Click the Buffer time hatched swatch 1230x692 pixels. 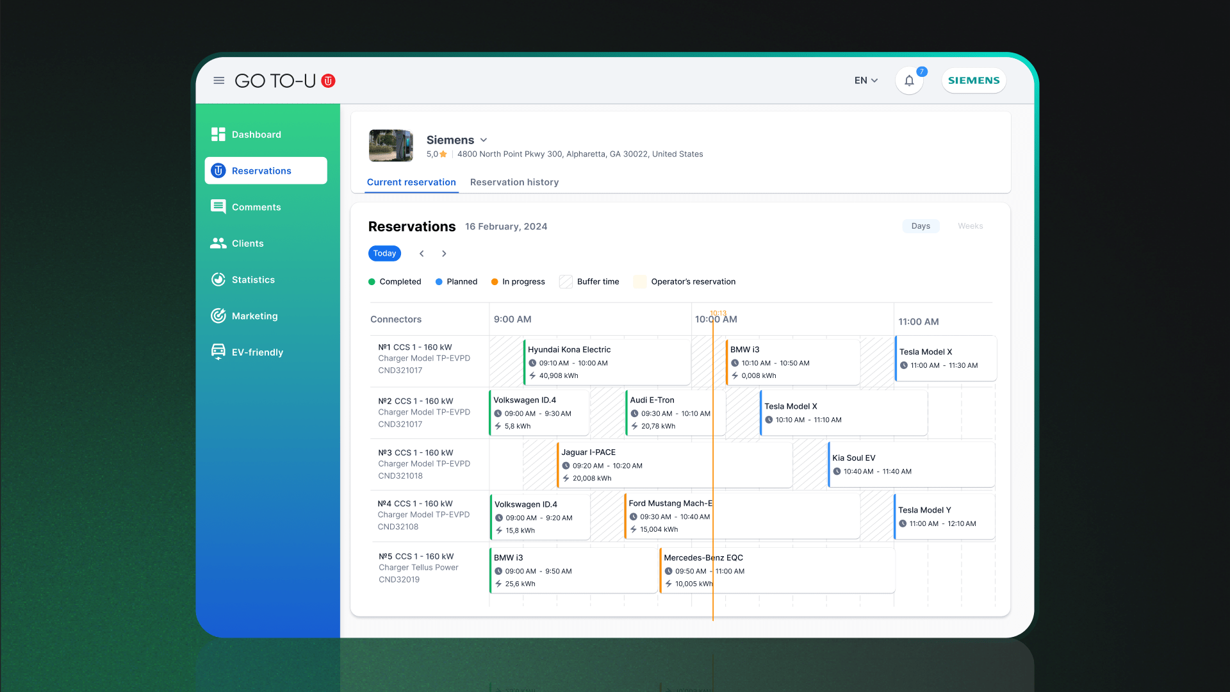[x=566, y=282]
